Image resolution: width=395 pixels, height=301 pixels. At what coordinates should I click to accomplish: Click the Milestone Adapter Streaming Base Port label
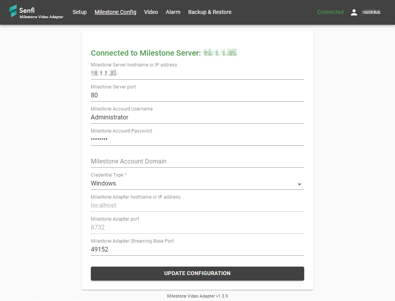132,241
